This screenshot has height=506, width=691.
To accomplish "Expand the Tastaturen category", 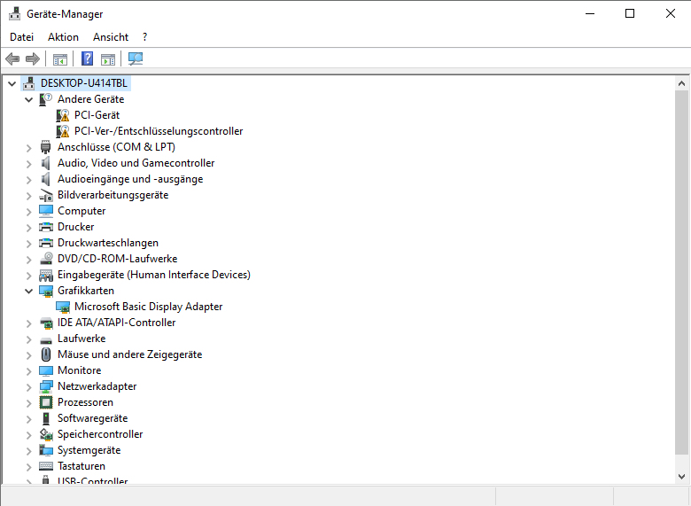I will 28,467.
